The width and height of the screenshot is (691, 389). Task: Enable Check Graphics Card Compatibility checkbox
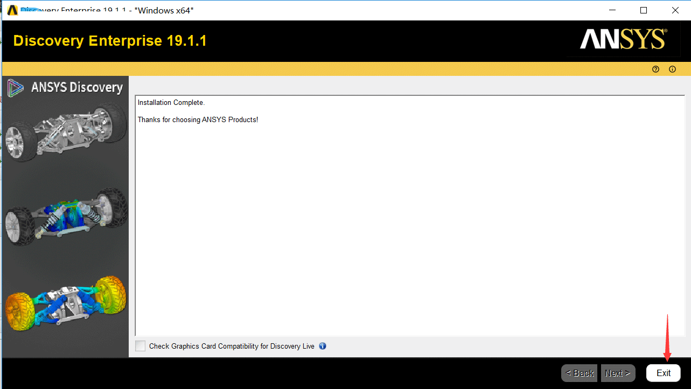click(x=141, y=346)
